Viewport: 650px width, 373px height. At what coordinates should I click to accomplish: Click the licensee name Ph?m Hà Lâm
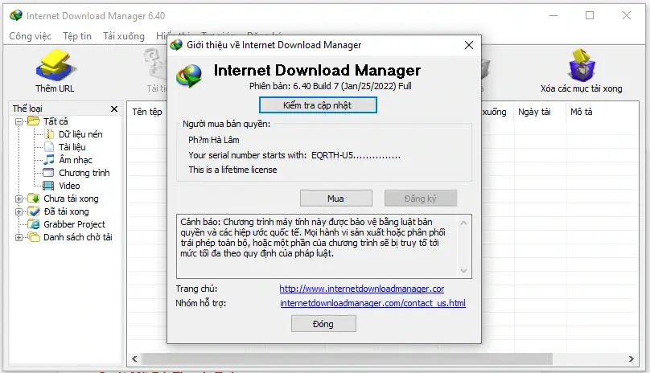[214, 140]
